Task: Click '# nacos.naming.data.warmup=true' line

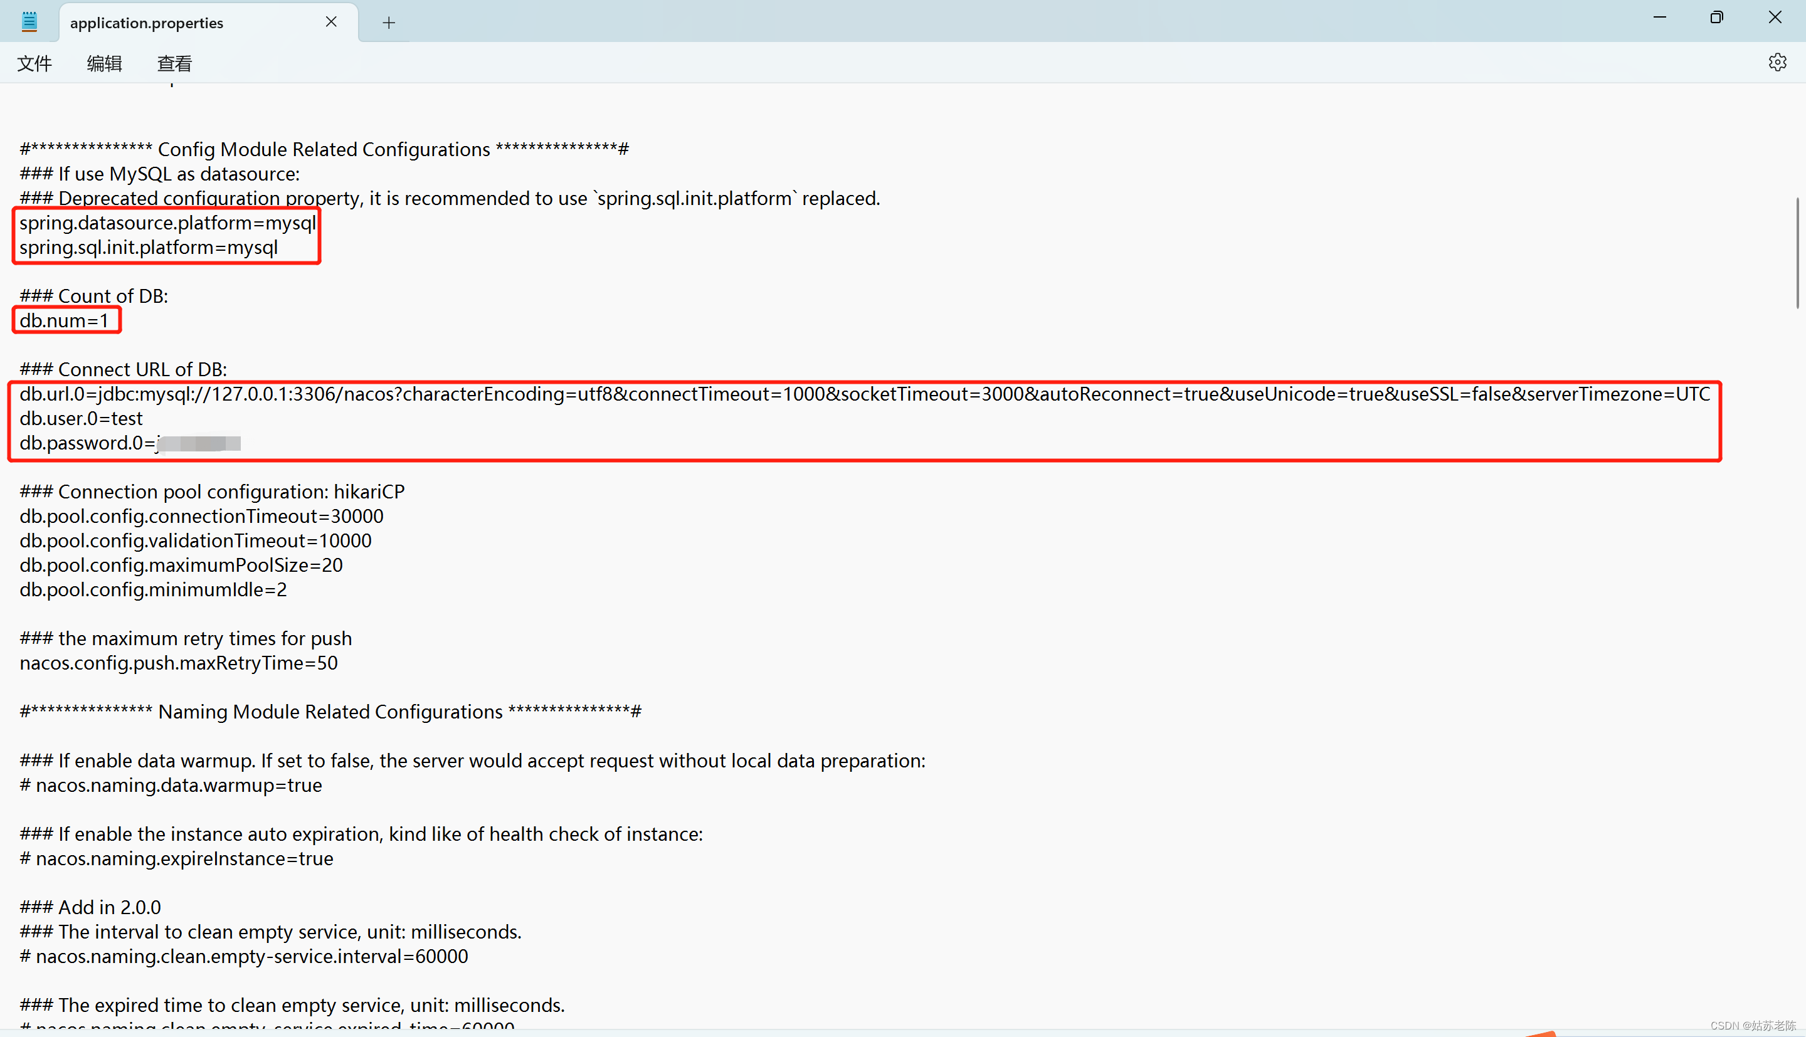Action: click(x=171, y=786)
